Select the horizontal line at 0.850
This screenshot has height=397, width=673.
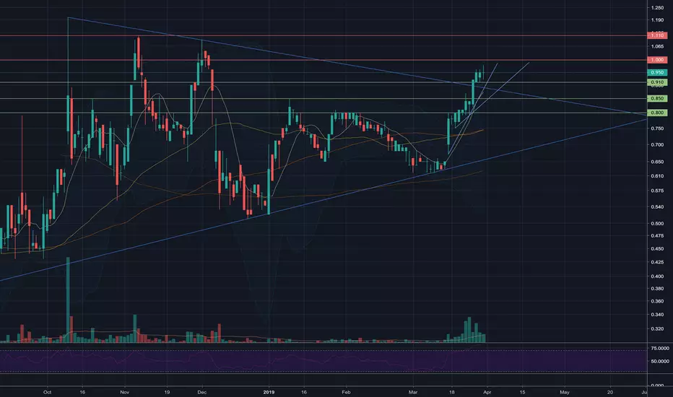[322, 99]
